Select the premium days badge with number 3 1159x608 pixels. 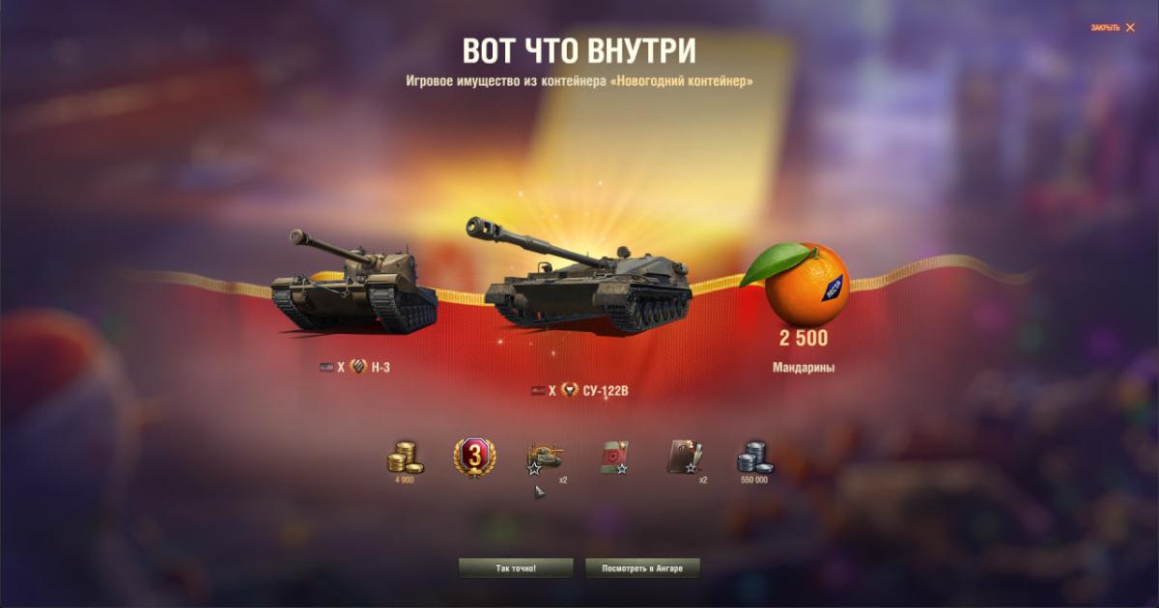tap(473, 456)
